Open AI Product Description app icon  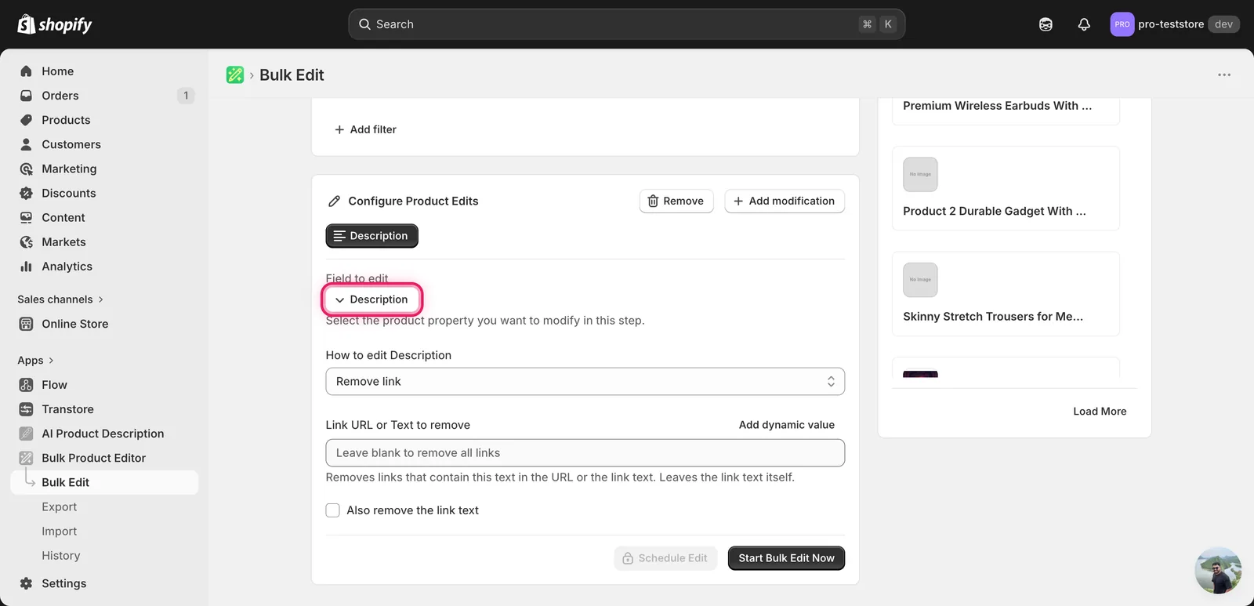[x=26, y=434]
